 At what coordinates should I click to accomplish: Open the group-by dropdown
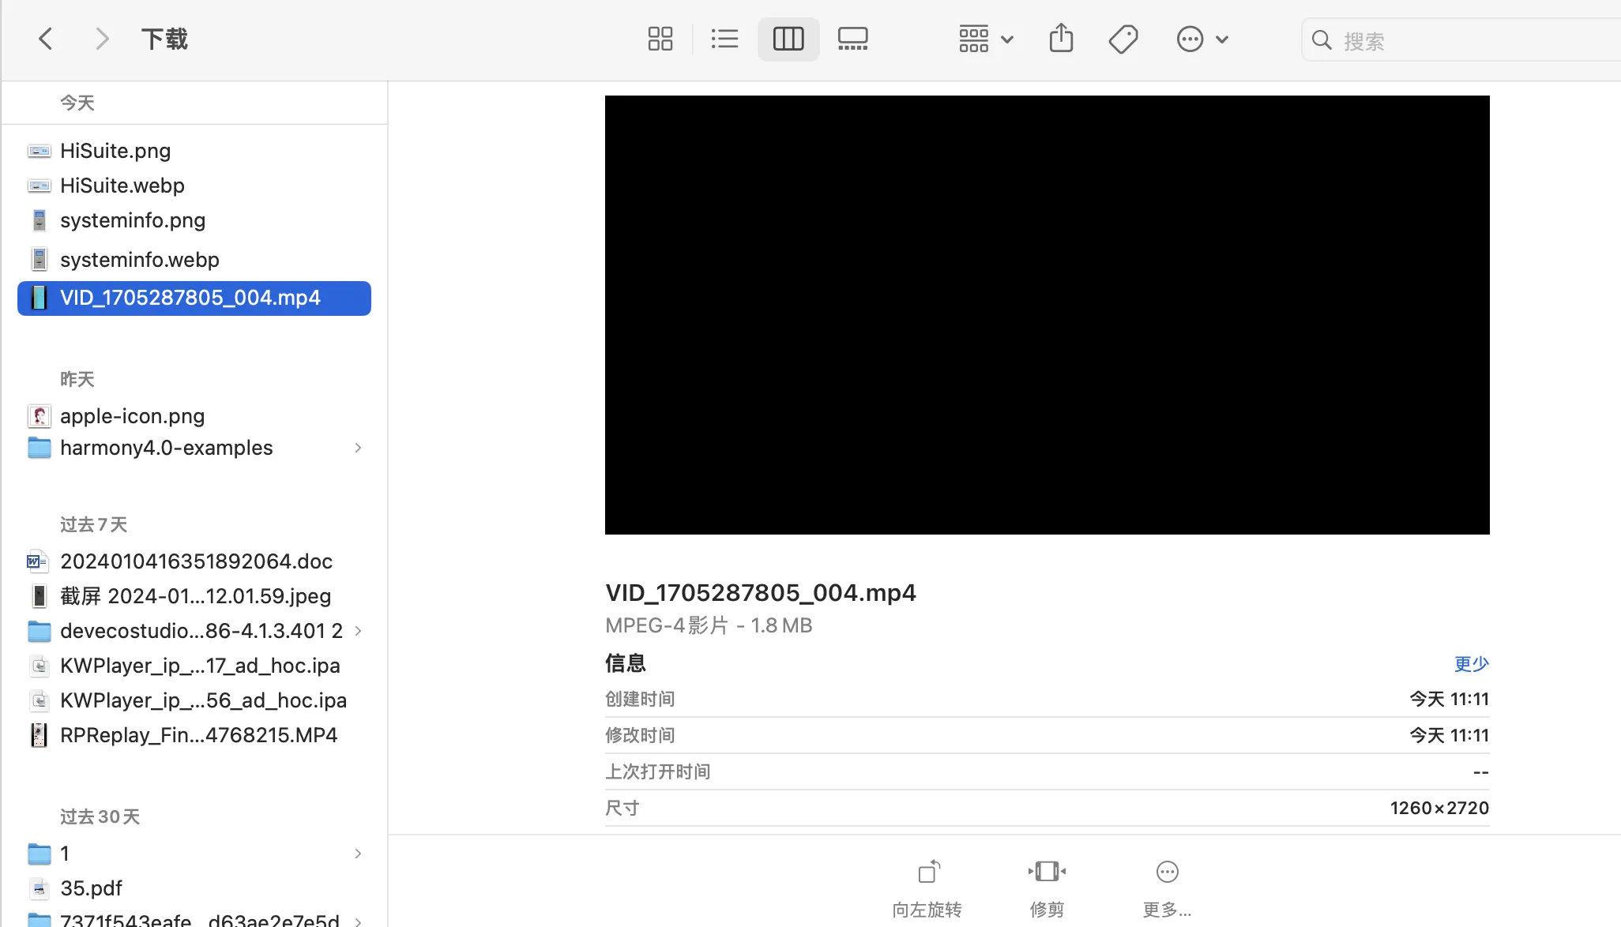(985, 39)
